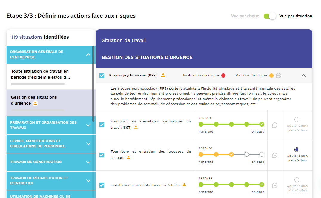Uncheck the Risques psychosociaux (RPS) checkbox
Screen dimensions: 321x198
102,76
